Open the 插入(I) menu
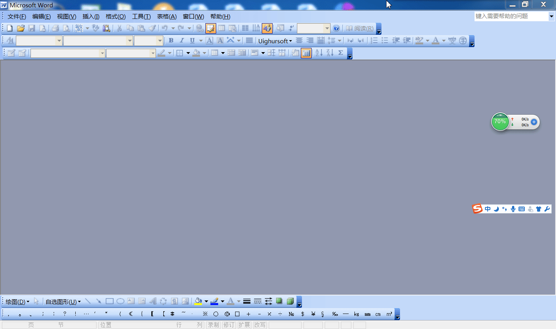This screenshot has width=556, height=329. click(x=91, y=16)
